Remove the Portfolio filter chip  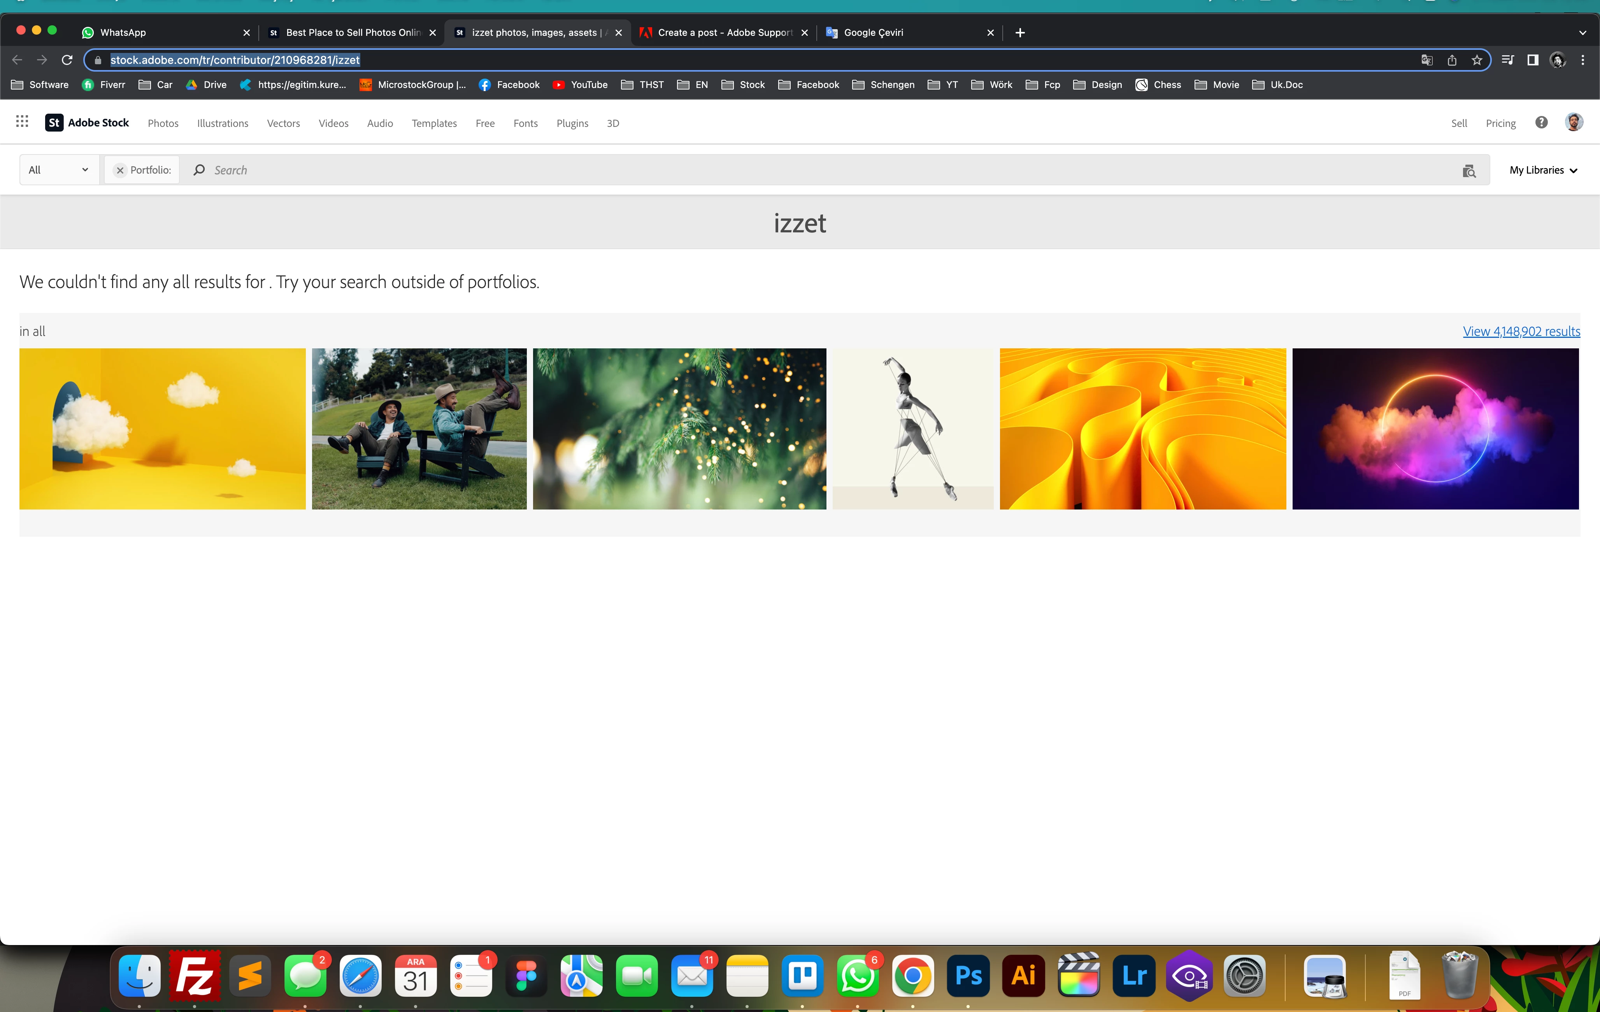pos(120,171)
